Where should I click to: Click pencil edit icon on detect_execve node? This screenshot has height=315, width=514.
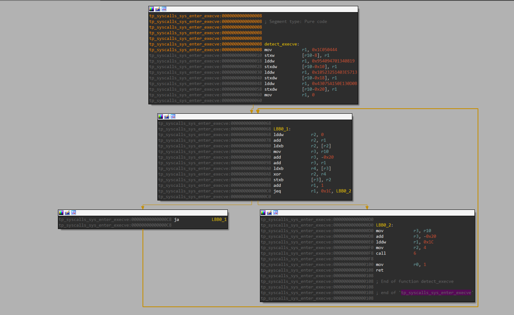pos(158,9)
